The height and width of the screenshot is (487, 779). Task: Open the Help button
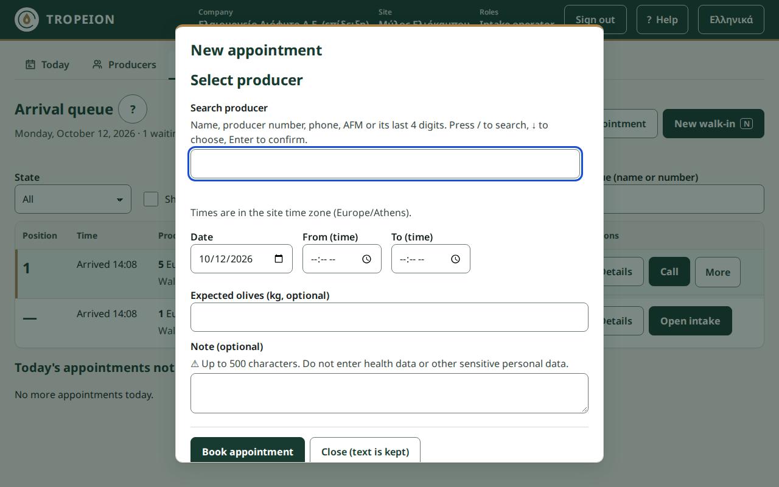pyautogui.click(x=662, y=19)
